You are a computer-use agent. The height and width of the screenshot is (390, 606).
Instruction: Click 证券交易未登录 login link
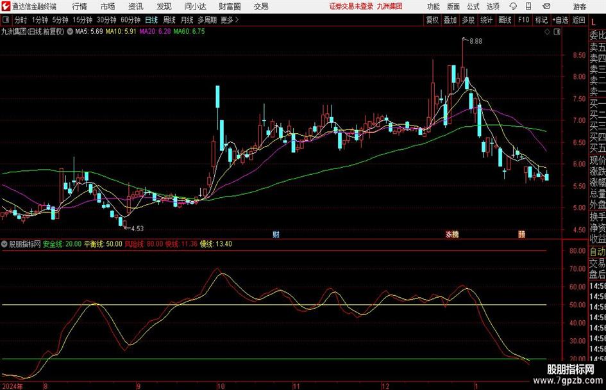coord(351,6)
